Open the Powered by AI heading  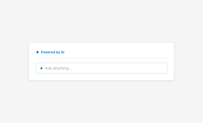coord(52,52)
